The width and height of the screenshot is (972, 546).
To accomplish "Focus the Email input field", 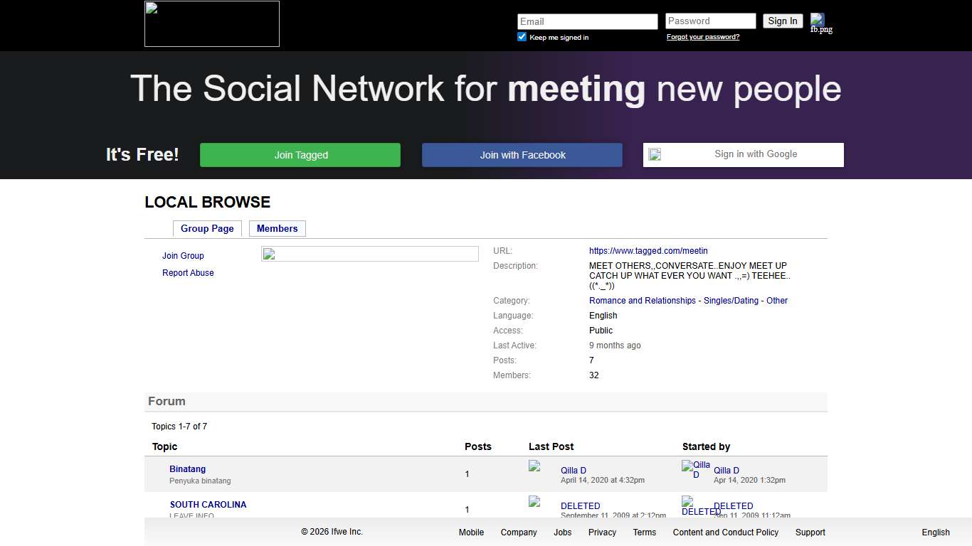I will coord(587,21).
